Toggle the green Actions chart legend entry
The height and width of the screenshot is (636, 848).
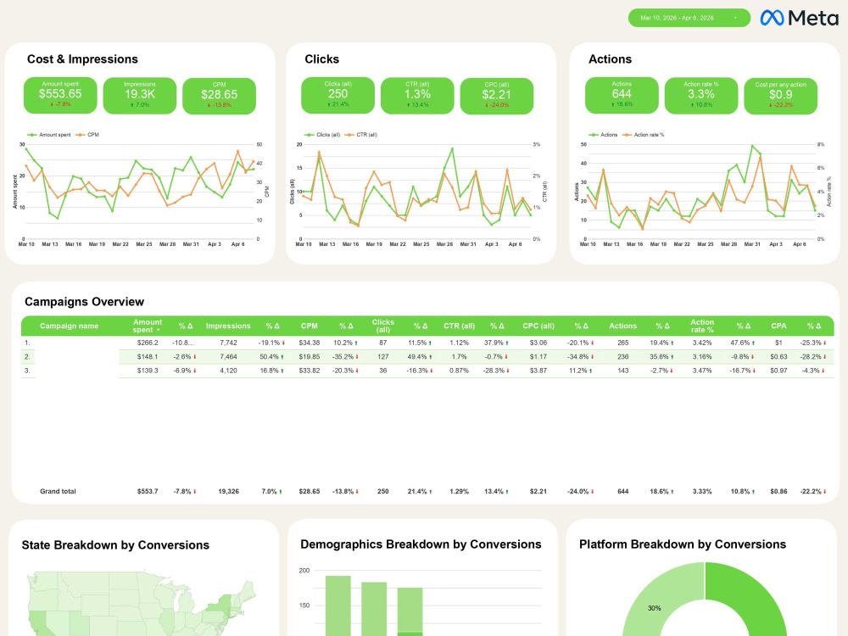point(604,135)
